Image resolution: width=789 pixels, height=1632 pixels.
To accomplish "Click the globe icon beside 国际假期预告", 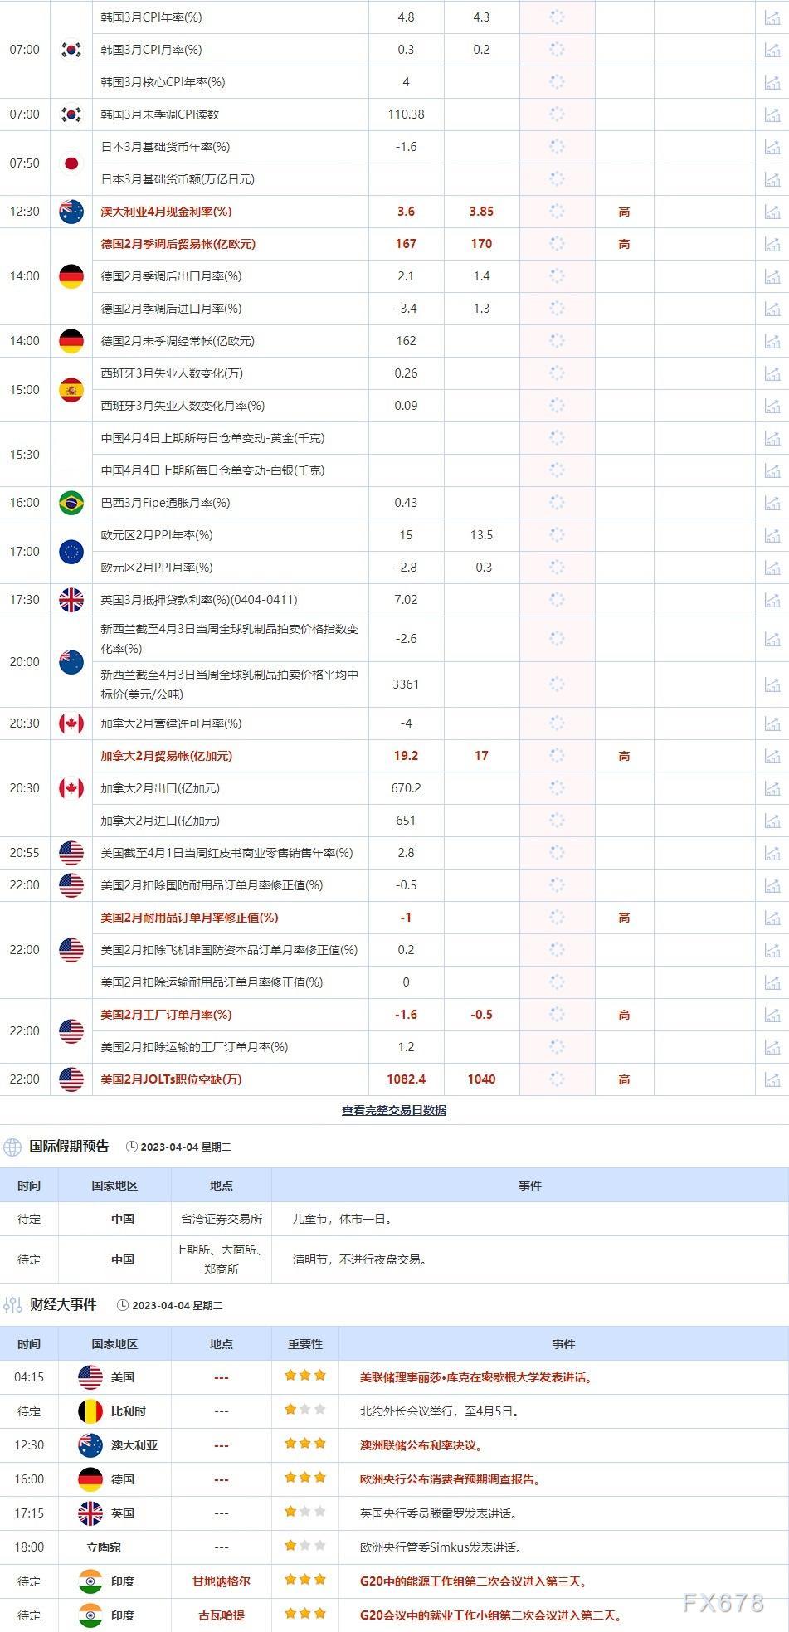I will coord(12,1147).
